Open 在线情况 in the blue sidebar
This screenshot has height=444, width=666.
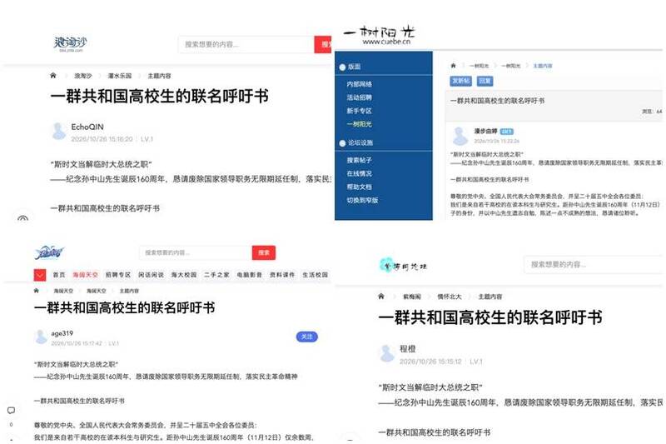tap(359, 173)
